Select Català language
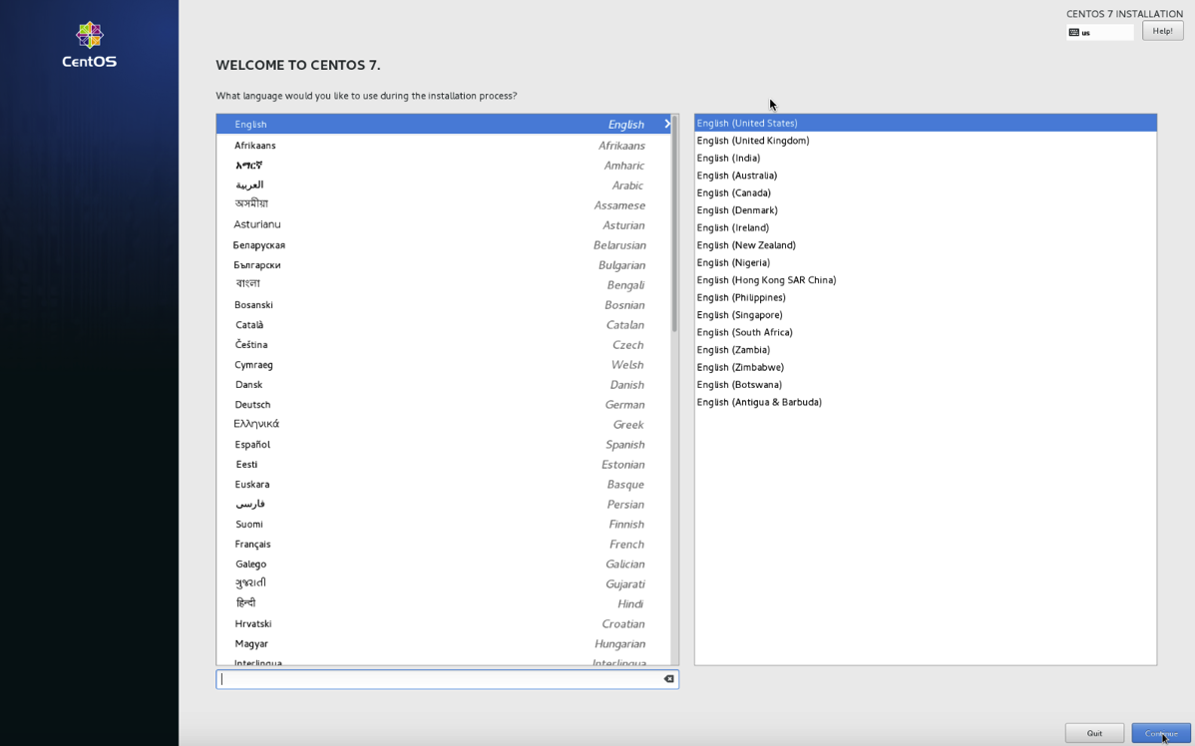The image size is (1195, 746). pyautogui.click(x=444, y=324)
